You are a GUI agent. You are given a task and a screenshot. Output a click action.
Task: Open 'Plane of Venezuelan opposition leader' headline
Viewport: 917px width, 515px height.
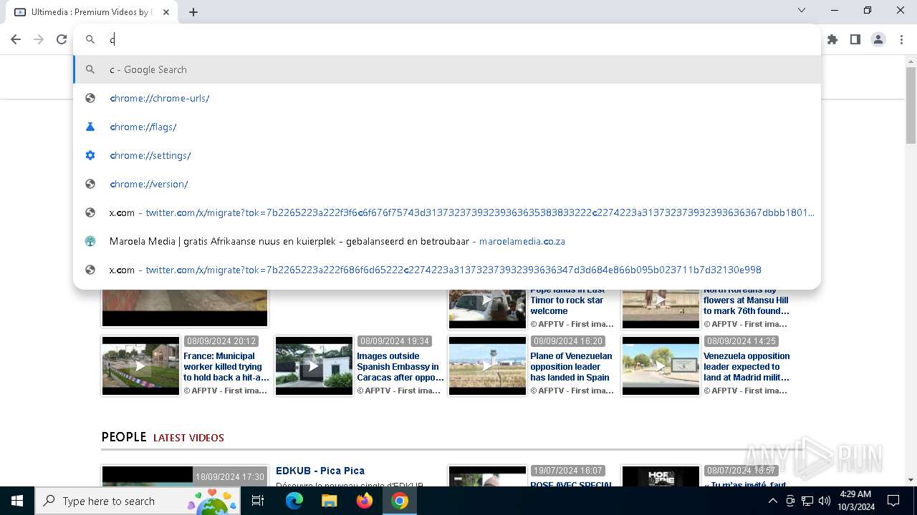pos(571,367)
